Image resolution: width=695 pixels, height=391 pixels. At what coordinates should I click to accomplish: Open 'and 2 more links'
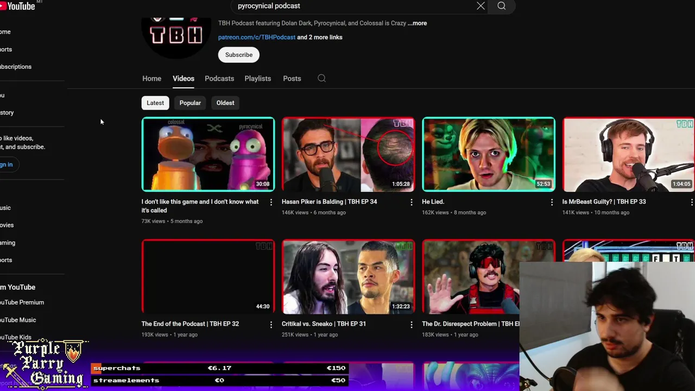point(320,37)
